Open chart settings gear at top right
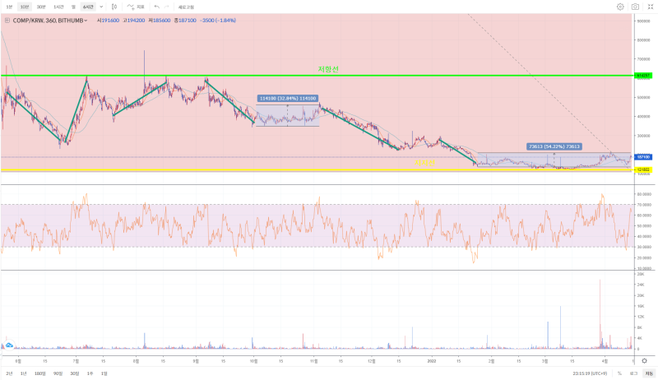The width and height of the screenshot is (658, 380). (x=620, y=7)
